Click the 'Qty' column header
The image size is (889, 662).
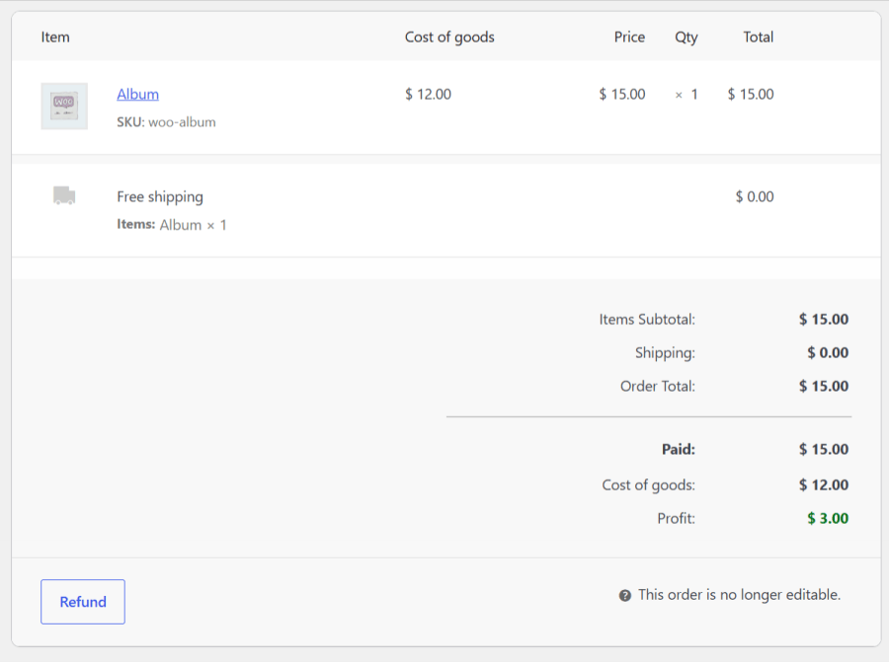coord(687,37)
